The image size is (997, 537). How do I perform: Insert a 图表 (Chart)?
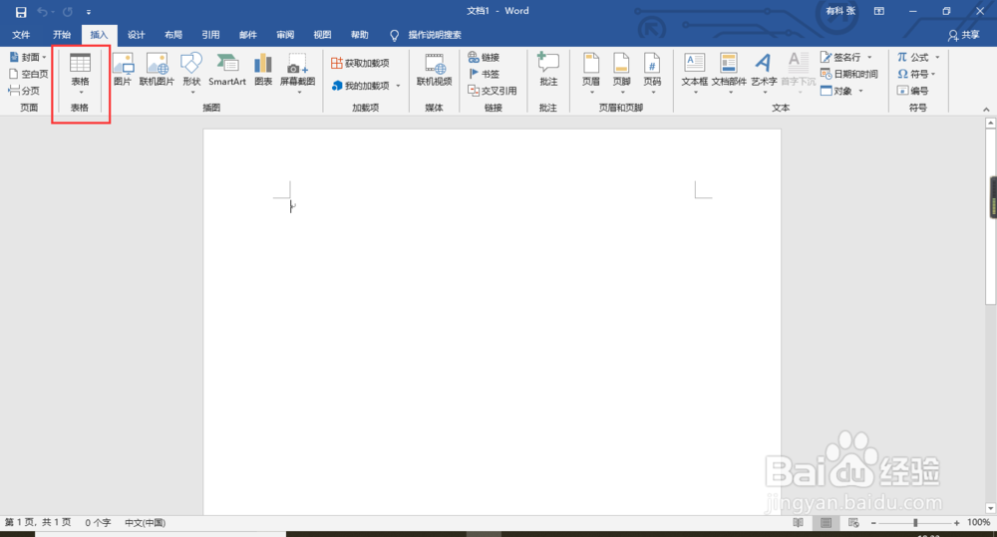263,70
